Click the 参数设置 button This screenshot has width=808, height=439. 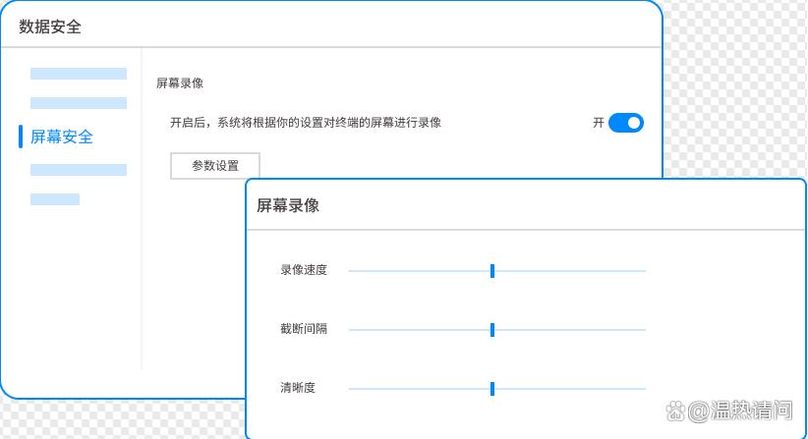tap(215, 166)
